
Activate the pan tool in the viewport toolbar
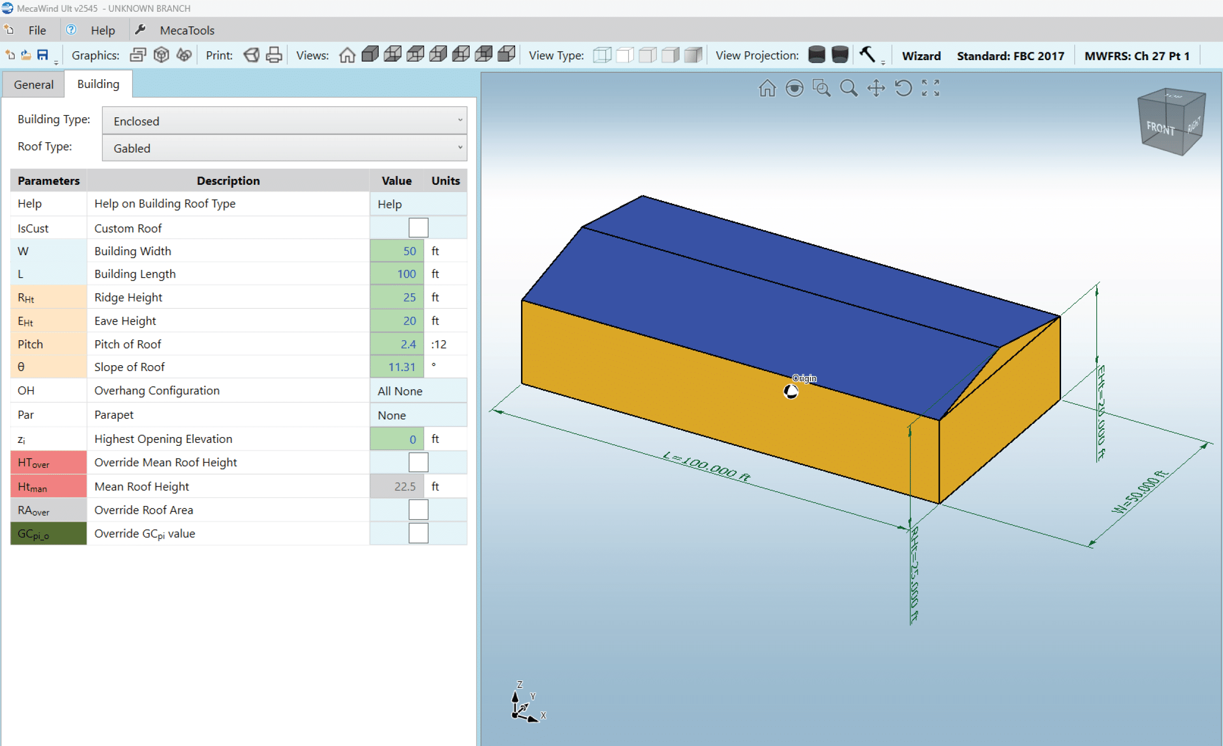pyautogui.click(x=876, y=88)
